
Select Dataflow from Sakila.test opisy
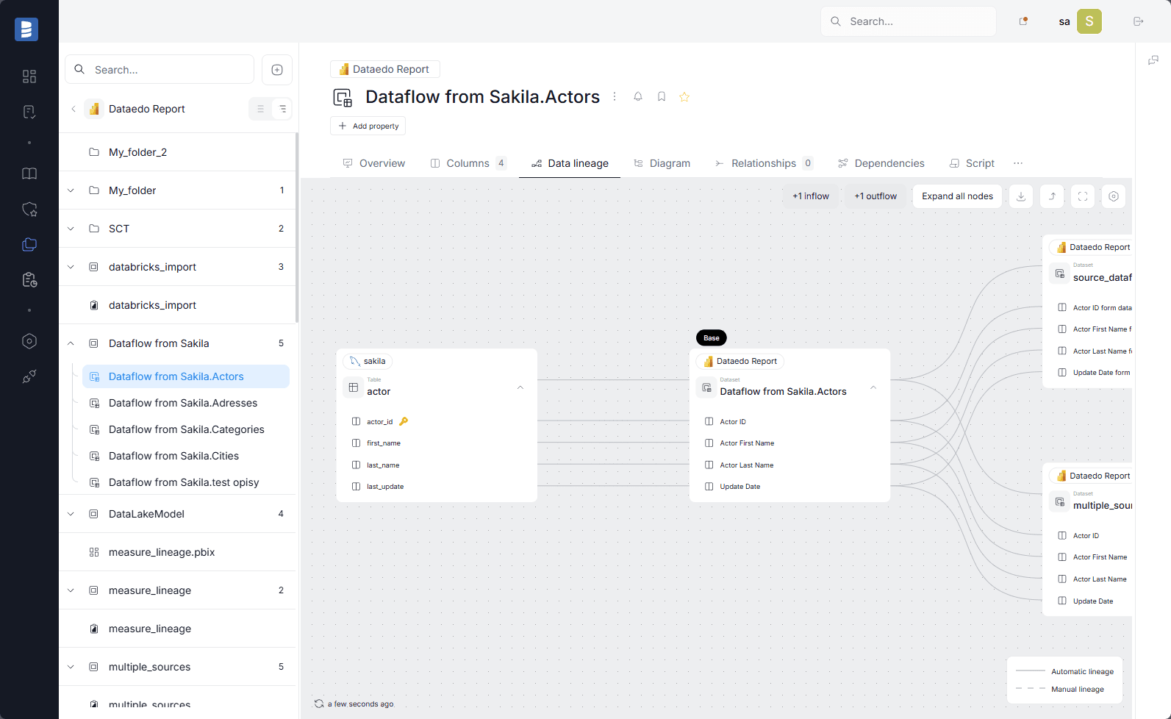[182, 482]
